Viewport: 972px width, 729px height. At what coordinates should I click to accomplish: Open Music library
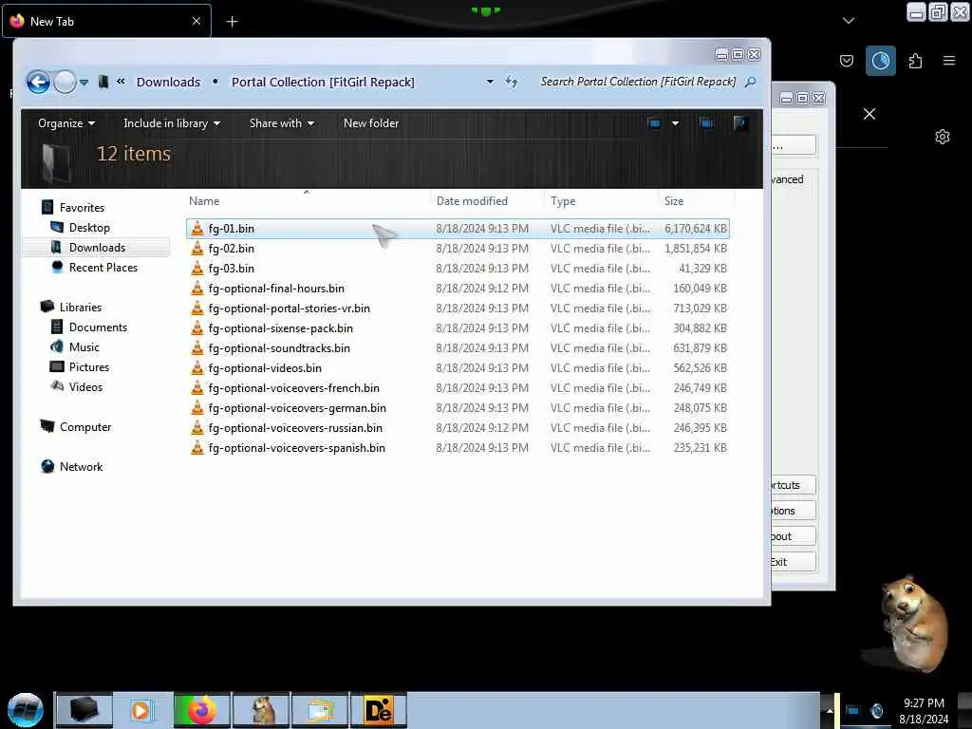84,347
